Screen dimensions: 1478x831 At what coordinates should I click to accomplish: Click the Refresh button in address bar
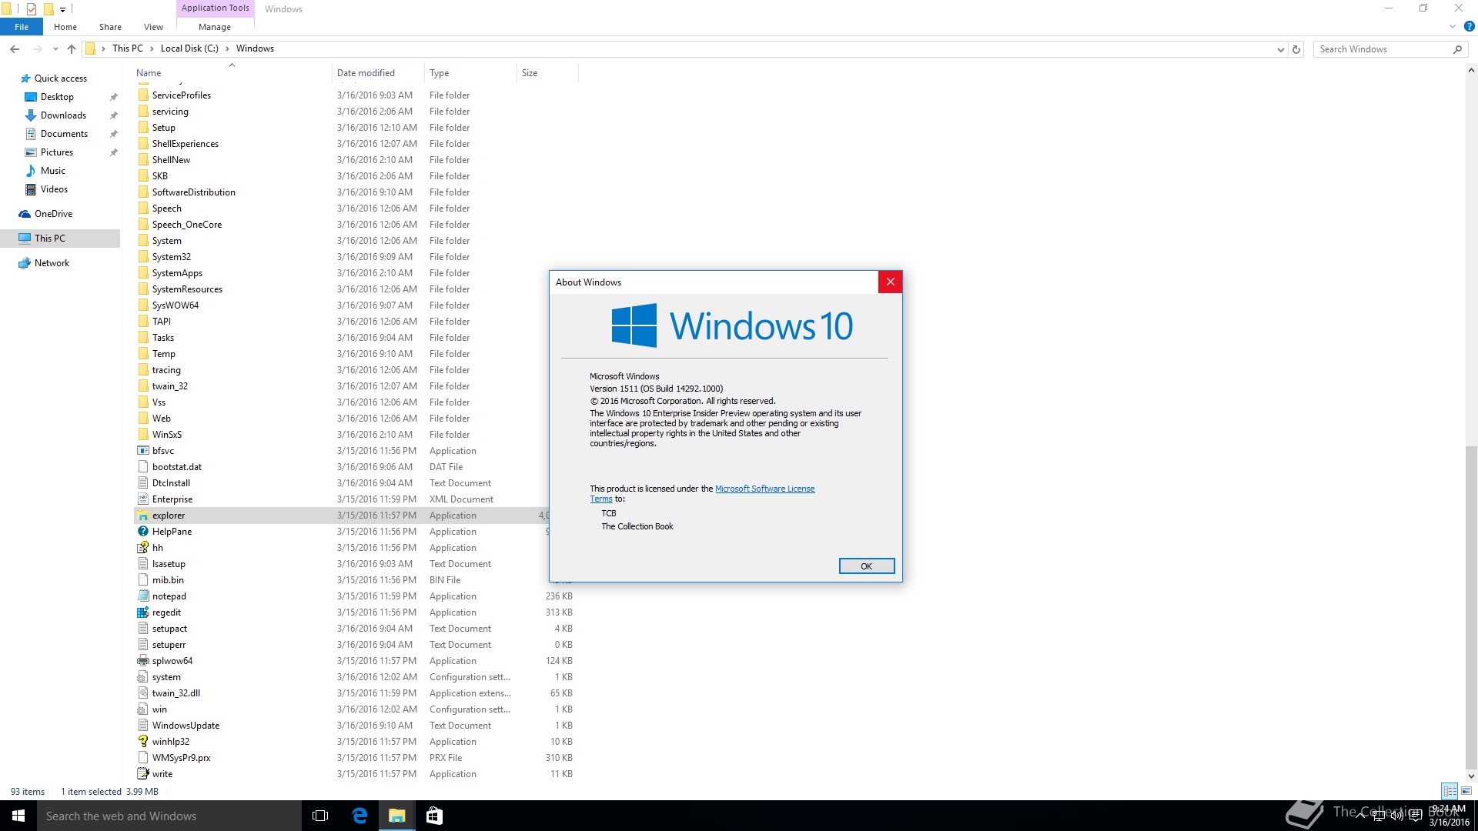tap(1296, 49)
